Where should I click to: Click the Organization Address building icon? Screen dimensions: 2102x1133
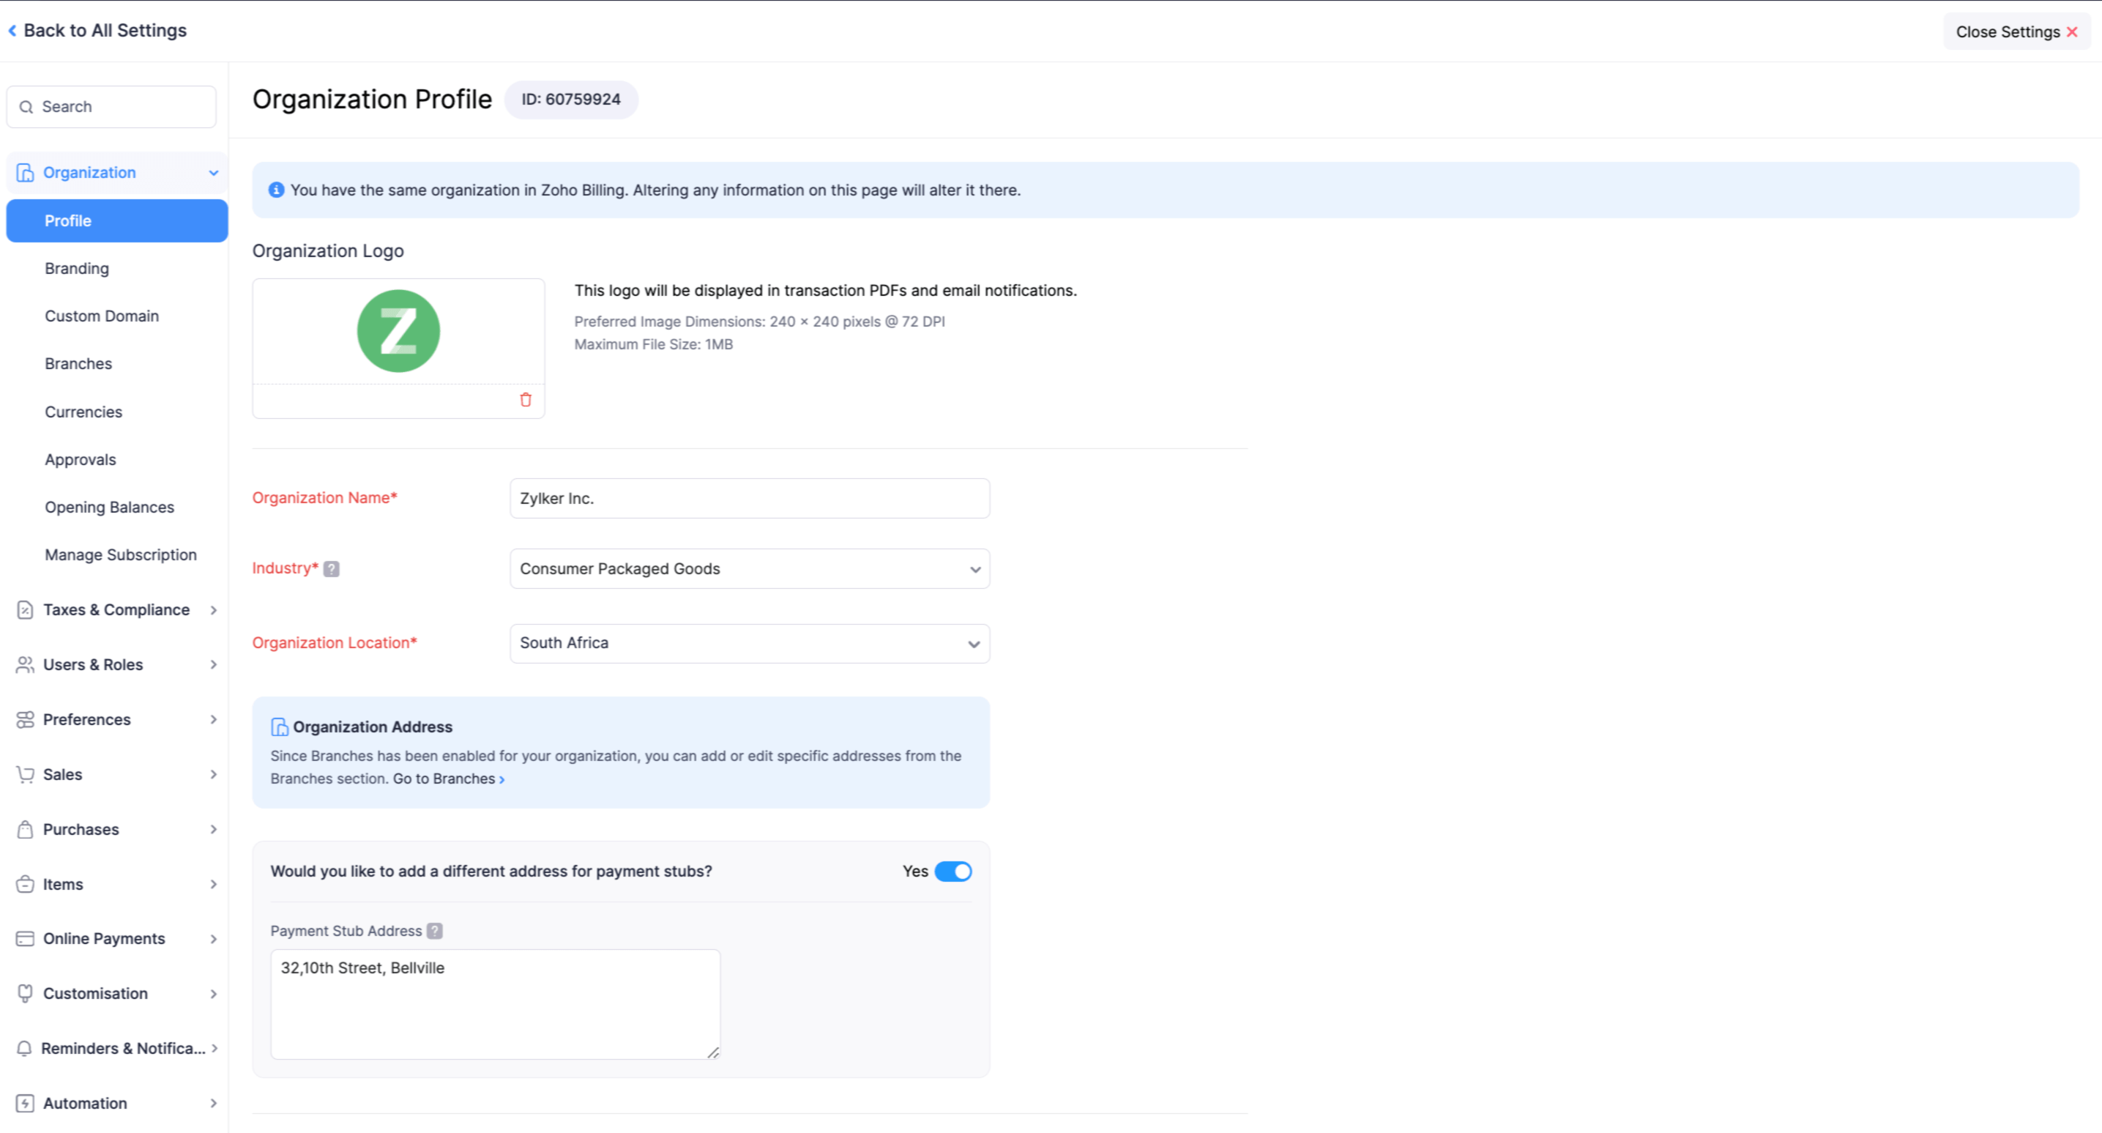[x=279, y=727]
